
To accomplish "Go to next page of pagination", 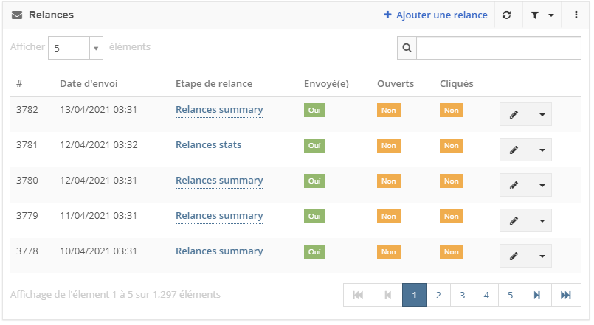I will (x=536, y=295).
